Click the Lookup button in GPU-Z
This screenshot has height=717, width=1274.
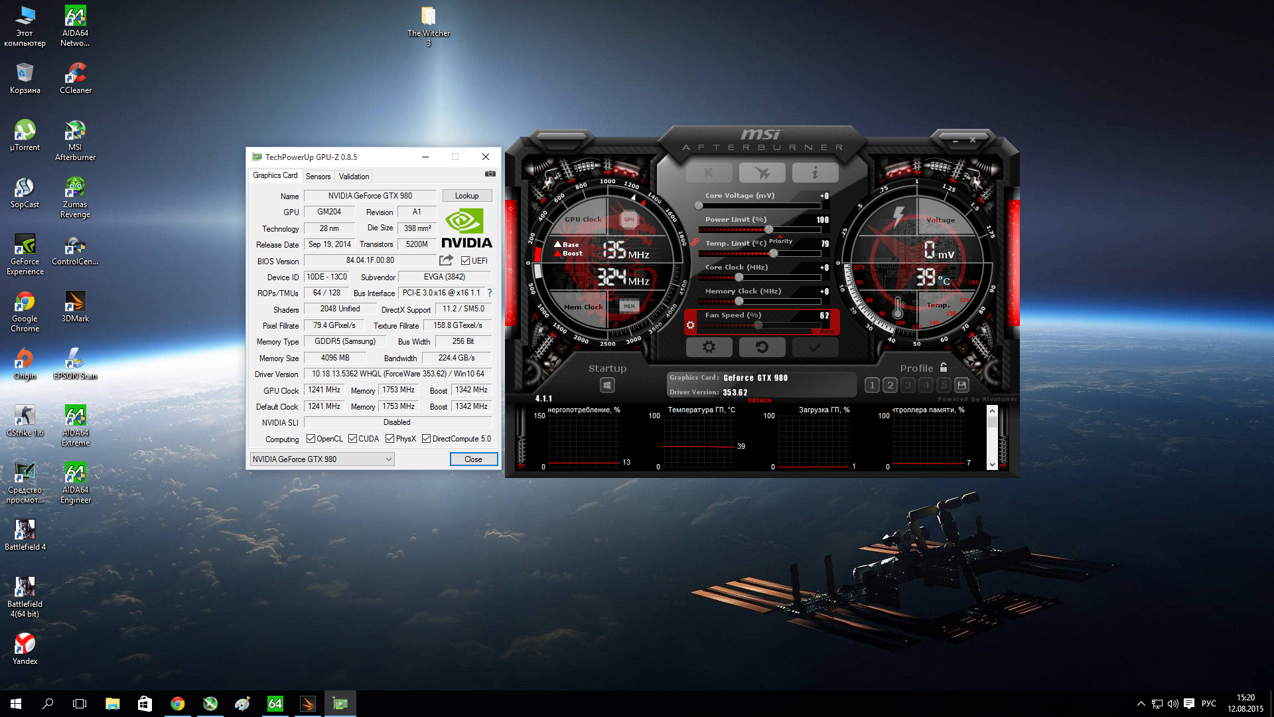(x=466, y=196)
